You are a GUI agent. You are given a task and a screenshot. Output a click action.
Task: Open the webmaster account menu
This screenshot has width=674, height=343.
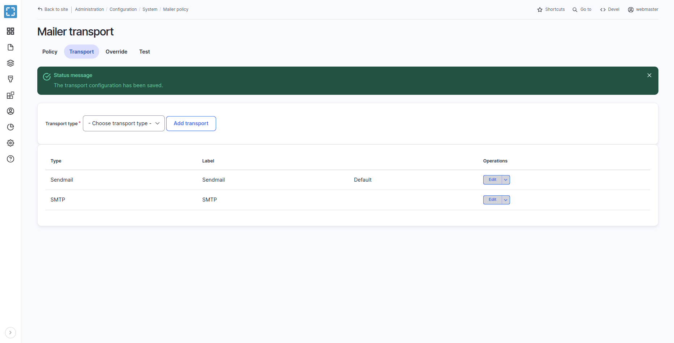tap(643, 9)
